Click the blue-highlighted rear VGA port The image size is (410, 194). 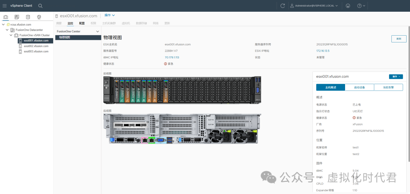pos(161,140)
